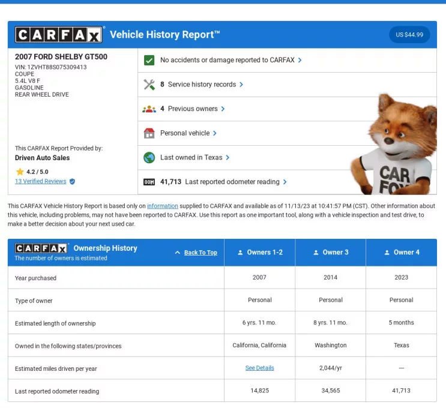Viewport: 446px width, 408px height.
Task: Click the wrench service history icon
Action: (x=149, y=85)
